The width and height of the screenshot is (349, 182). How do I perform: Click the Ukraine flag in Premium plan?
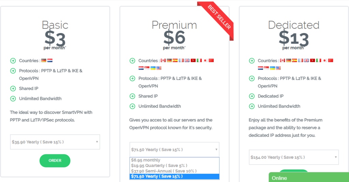coord(153,68)
